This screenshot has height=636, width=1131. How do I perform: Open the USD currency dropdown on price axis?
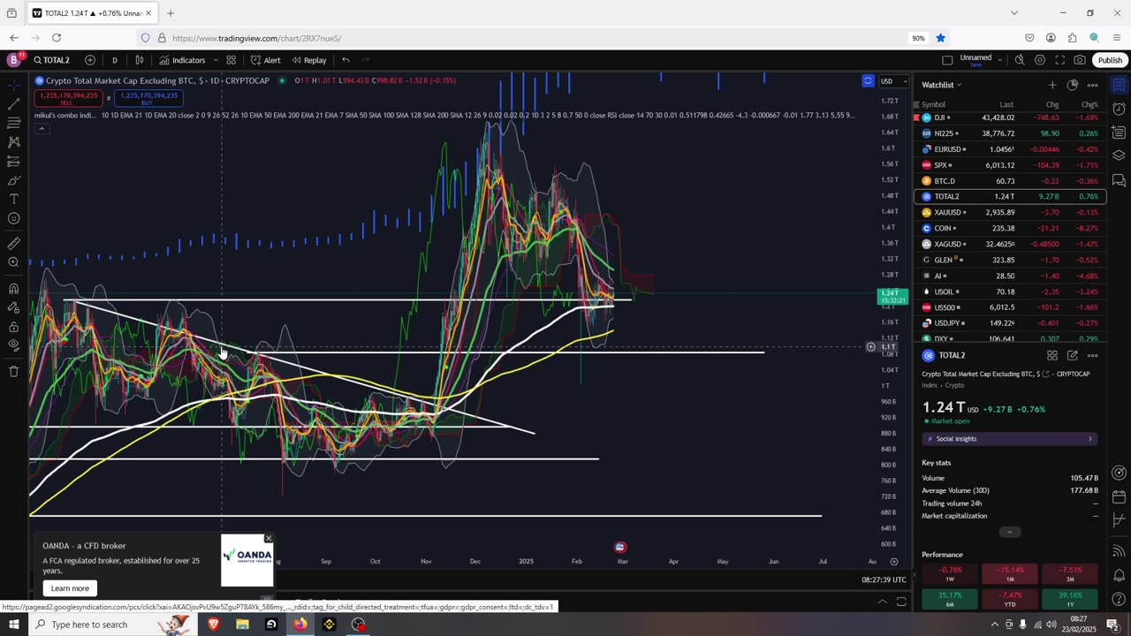(x=893, y=81)
